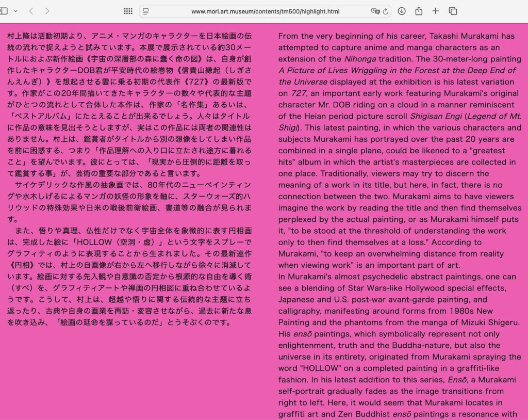Click the reload arrow inside the address bar
Image resolution: width=528 pixels, height=420 pixels.
[385, 11]
